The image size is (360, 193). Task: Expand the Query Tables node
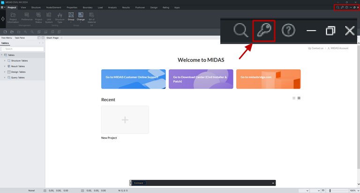pos(5,78)
